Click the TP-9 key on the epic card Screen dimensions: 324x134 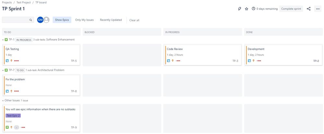pyautogui.click(x=74, y=128)
